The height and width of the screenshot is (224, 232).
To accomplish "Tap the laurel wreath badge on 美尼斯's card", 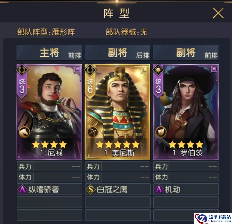I will [90, 70].
